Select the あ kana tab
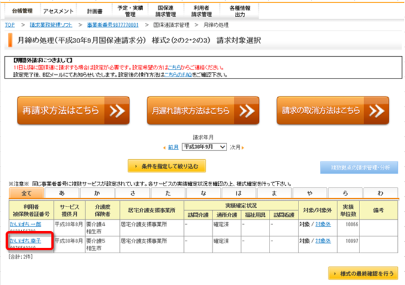This screenshot has width=405, height=285. [62, 193]
